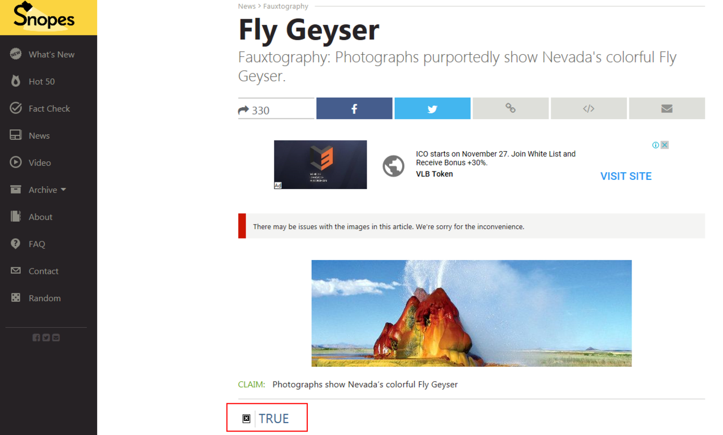Click the small Facebook icon in the sidebar footer
723x435 pixels.
click(x=36, y=337)
